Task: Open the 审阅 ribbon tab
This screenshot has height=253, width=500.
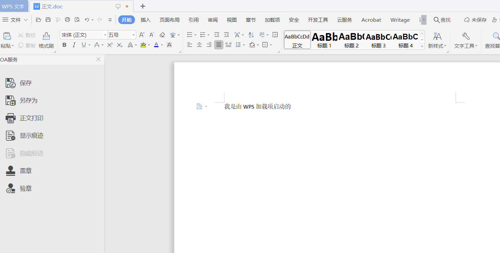Action: coord(213,20)
